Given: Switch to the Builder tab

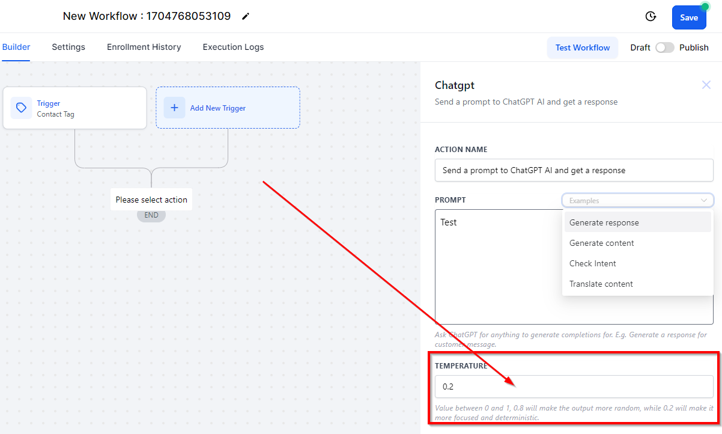Looking at the screenshot, I should click(16, 47).
